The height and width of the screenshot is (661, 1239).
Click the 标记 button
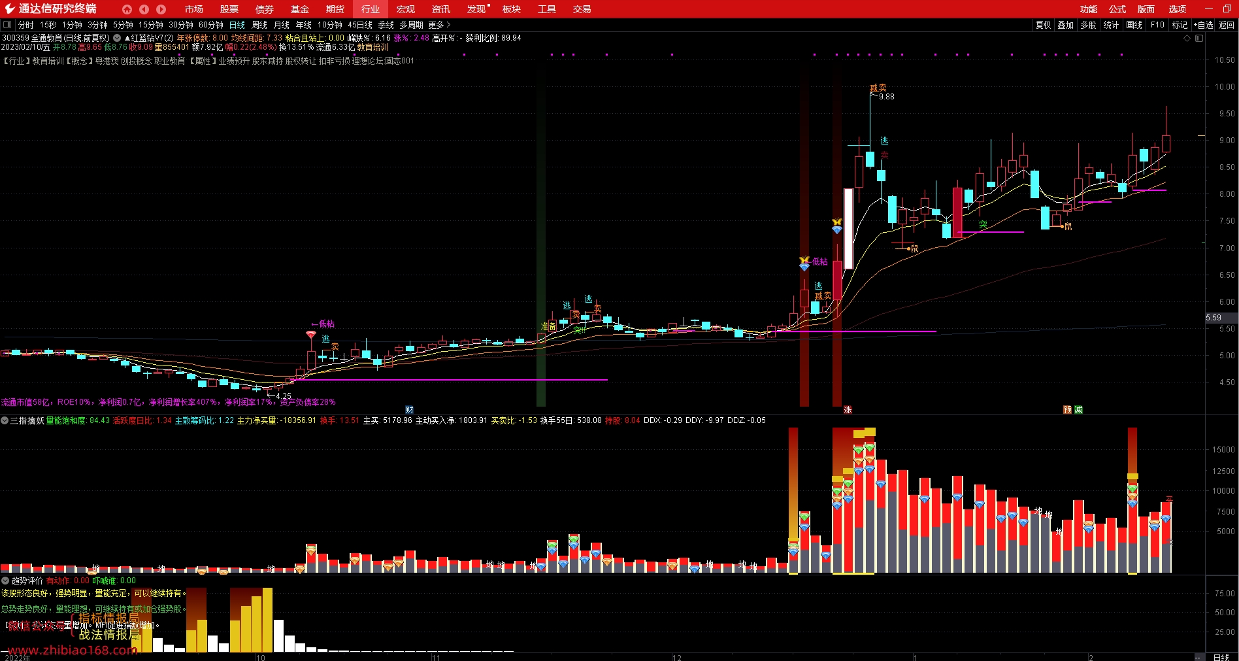point(1180,25)
